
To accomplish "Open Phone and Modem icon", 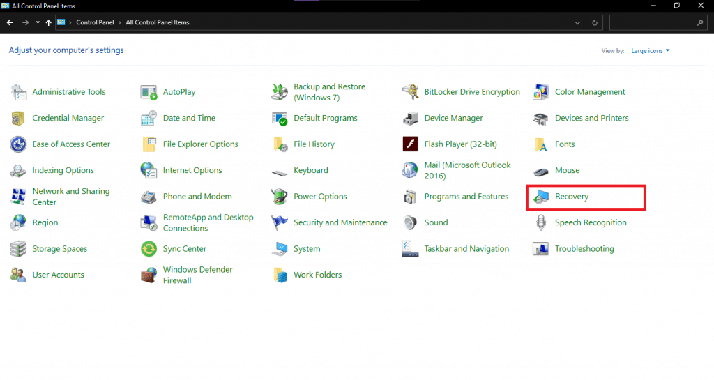I will pos(149,197).
